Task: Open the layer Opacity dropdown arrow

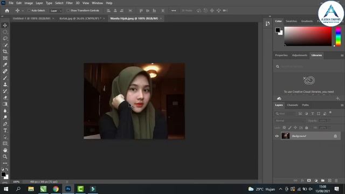Action: 329,121
